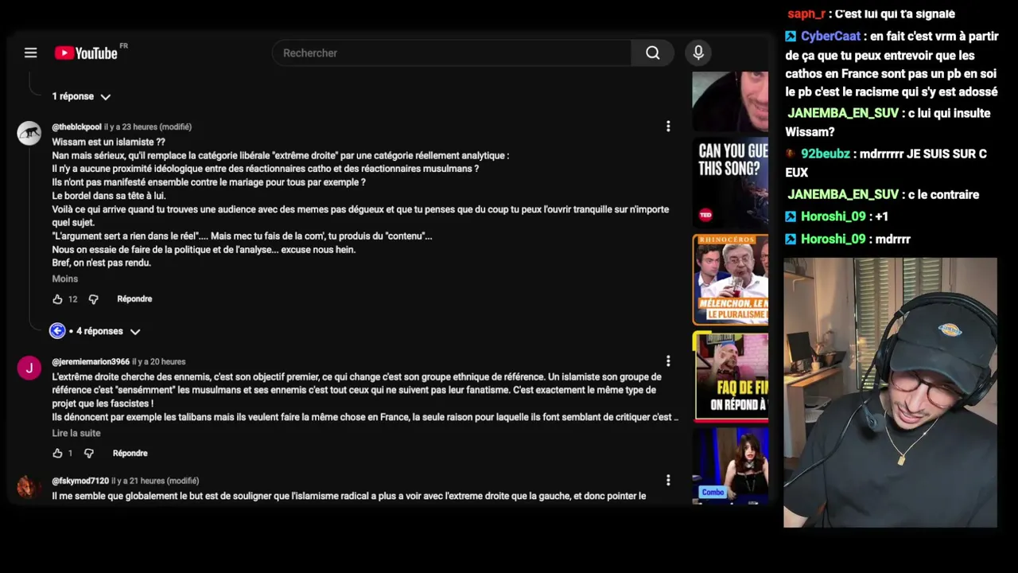This screenshot has width=1018, height=573.
Task: Click like count '12' on @theblckpool comment
Action: click(x=72, y=299)
